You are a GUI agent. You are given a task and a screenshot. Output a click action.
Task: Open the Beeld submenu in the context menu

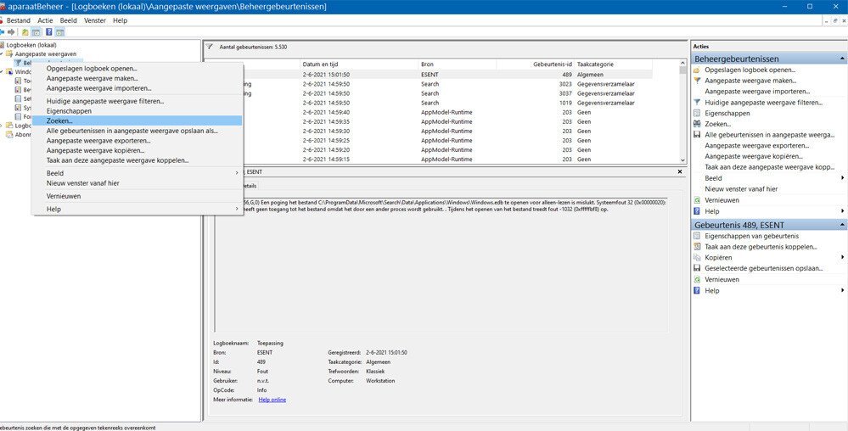coord(138,173)
